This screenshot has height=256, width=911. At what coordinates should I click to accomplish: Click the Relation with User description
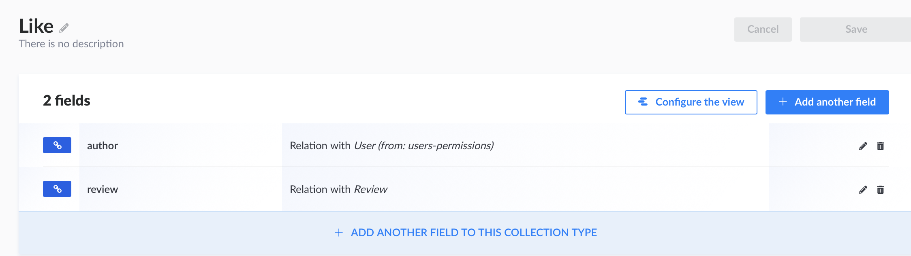tap(391, 146)
